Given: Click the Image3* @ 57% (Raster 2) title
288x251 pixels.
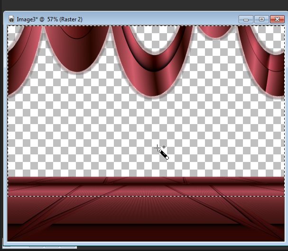Looking at the screenshot, I should [x=50, y=19].
